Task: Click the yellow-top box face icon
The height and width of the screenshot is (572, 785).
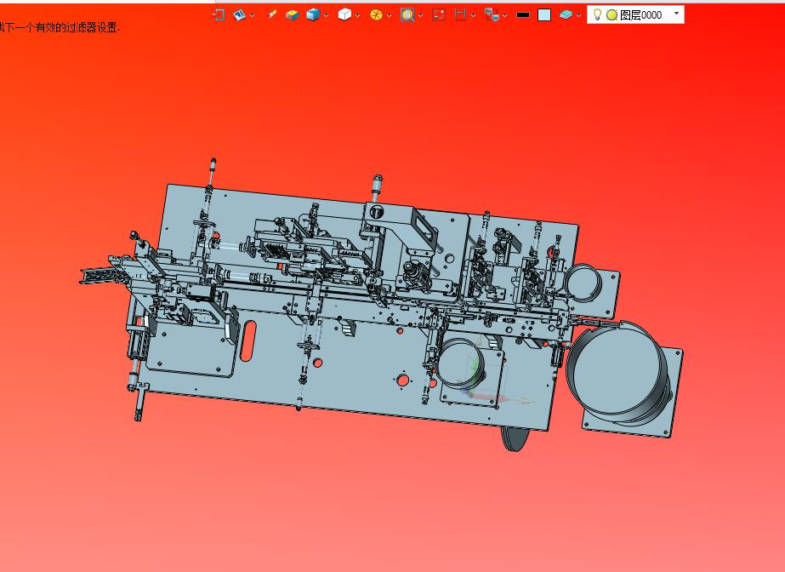Action: tap(292, 15)
